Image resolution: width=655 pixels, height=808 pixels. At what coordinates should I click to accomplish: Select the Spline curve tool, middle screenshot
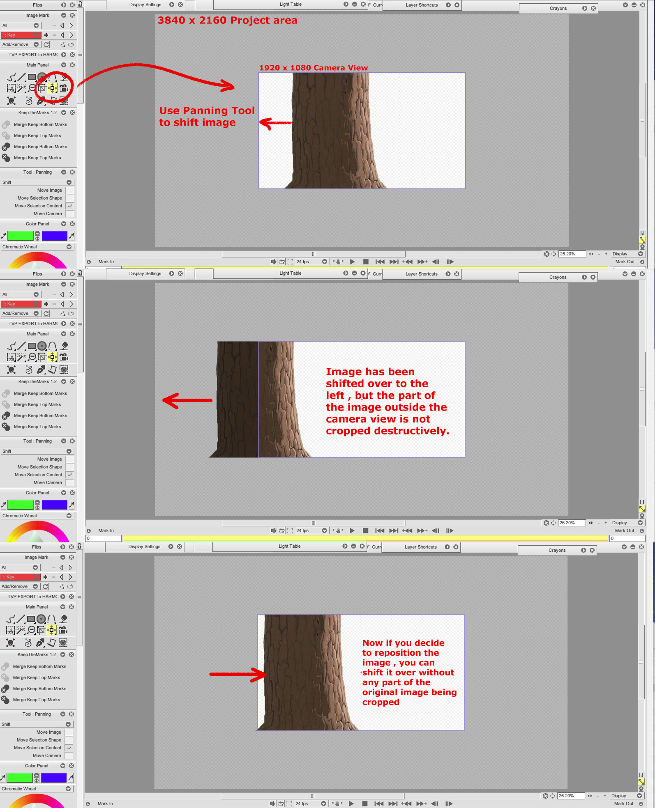coord(53,346)
